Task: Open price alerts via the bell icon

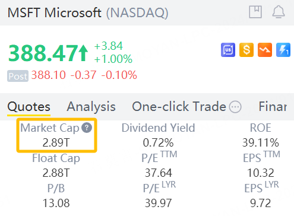Action: [x=279, y=12]
